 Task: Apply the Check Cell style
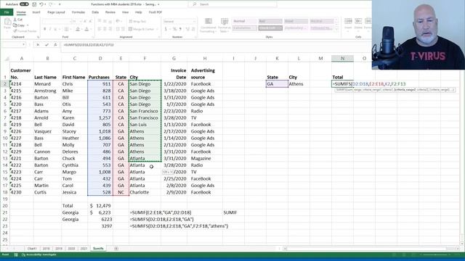270,28
